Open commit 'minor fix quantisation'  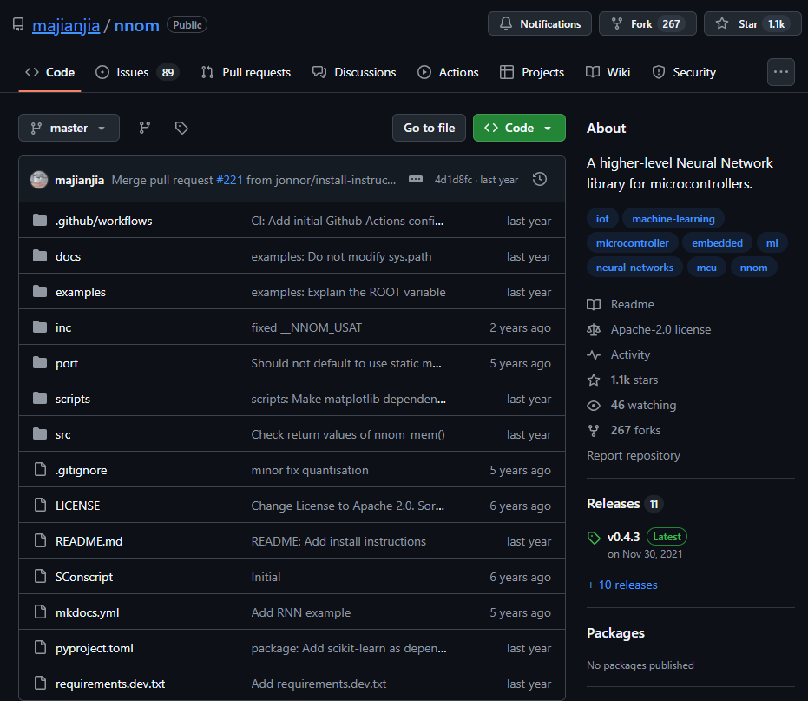tap(310, 470)
